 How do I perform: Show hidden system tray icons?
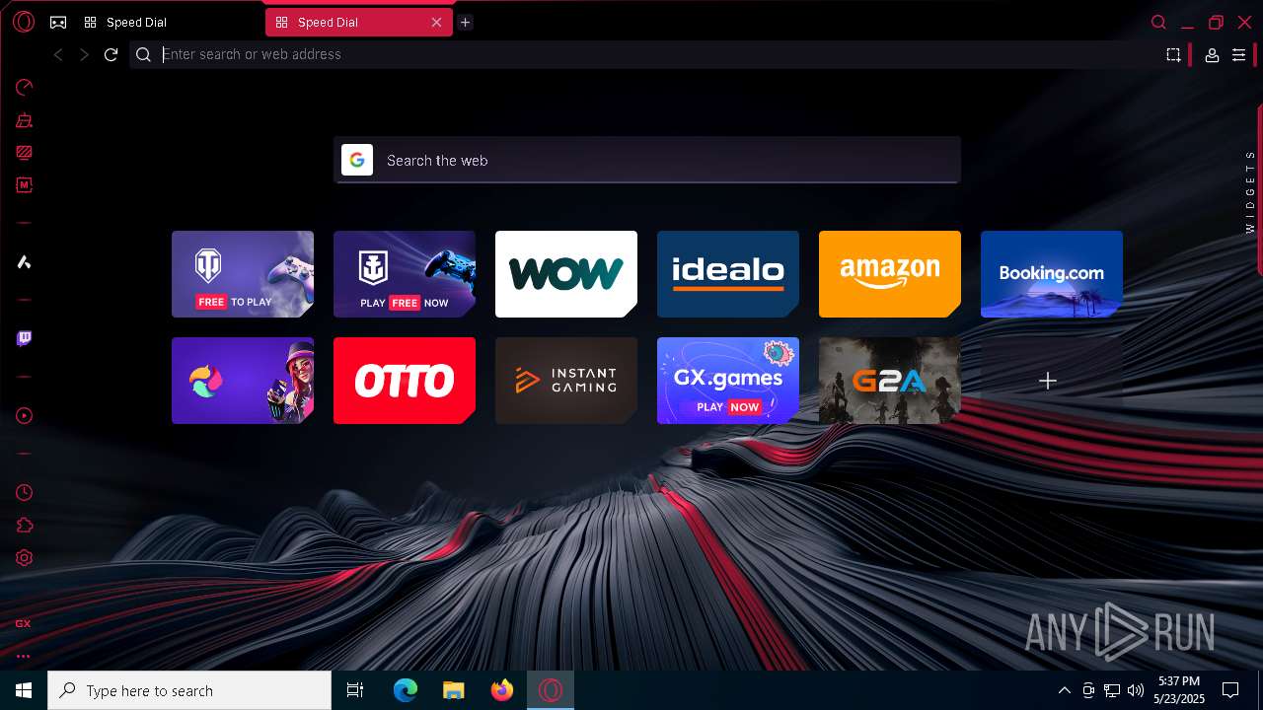pyautogui.click(x=1064, y=690)
